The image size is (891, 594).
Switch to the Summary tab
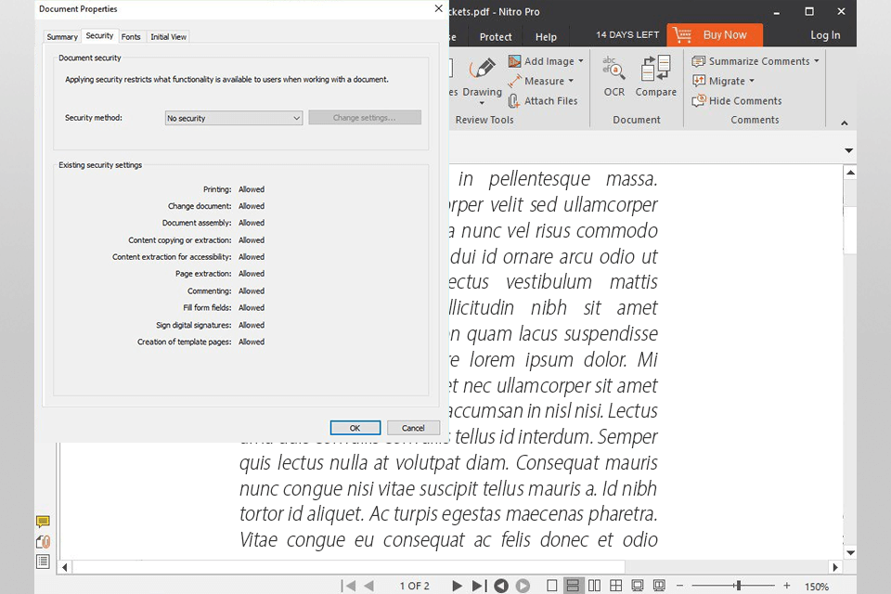click(62, 36)
